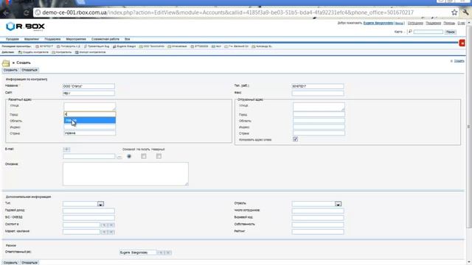The height and width of the screenshot is (265, 472).
Task: Open the Тип dropdown
Action: pyautogui.click(x=100, y=204)
